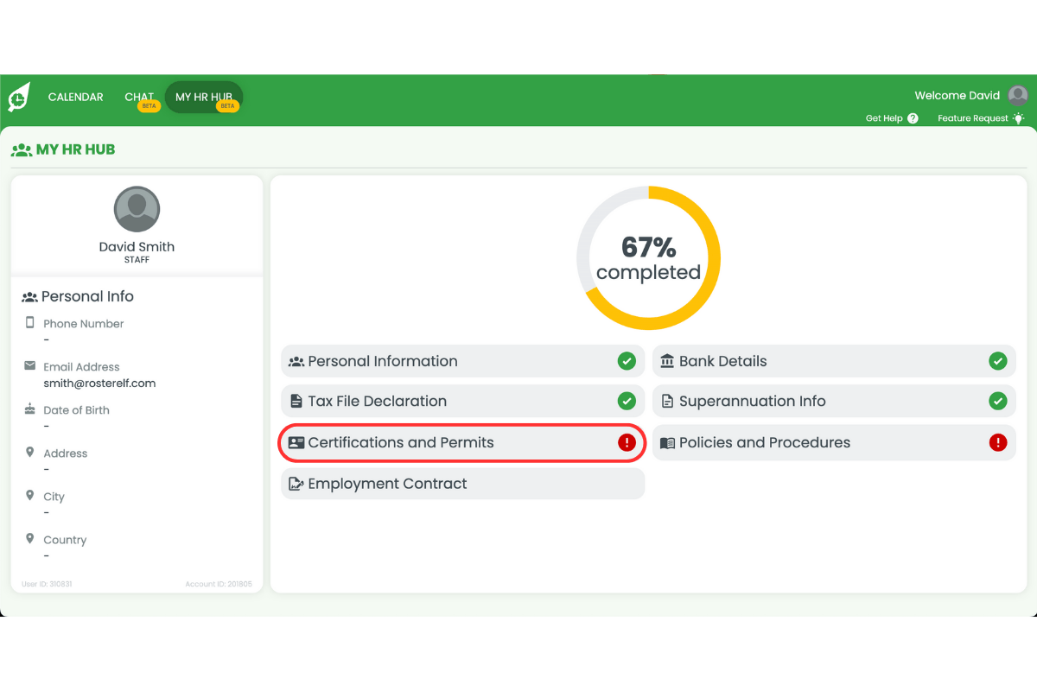Screen dimensions: 1037x691
Task: Click the red alert icon on Policies and Procedures
Action: point(997,443)
